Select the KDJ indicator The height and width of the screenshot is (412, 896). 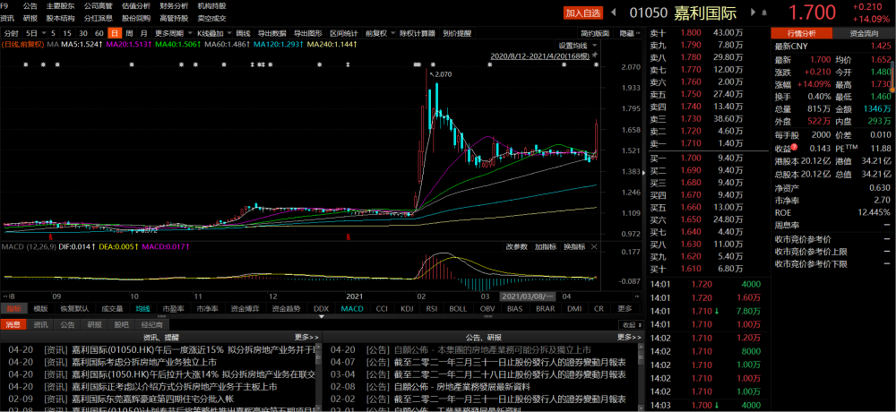click(407, 309)
